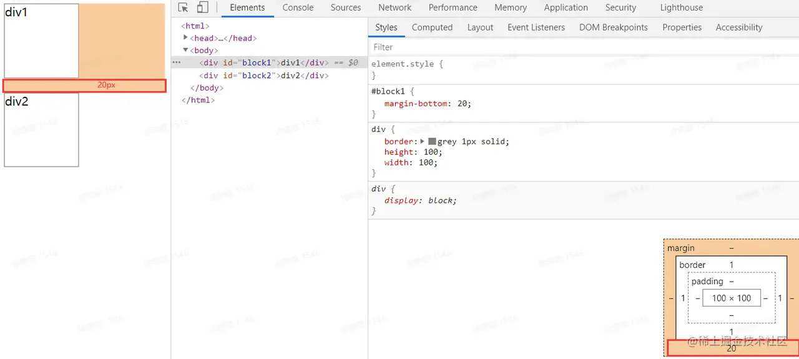Click the div2 box in page preview
Screen dimensions: 799x359
41,130
